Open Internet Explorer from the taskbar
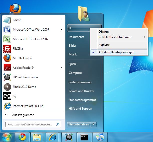The width and height of the screenshot is (153, 142). click(x=52, y=137)
